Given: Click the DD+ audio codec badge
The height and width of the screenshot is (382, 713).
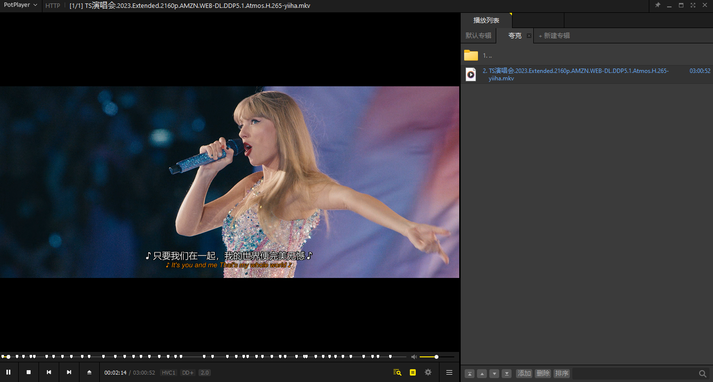Looking at the screenshot, I should (188, 373).
